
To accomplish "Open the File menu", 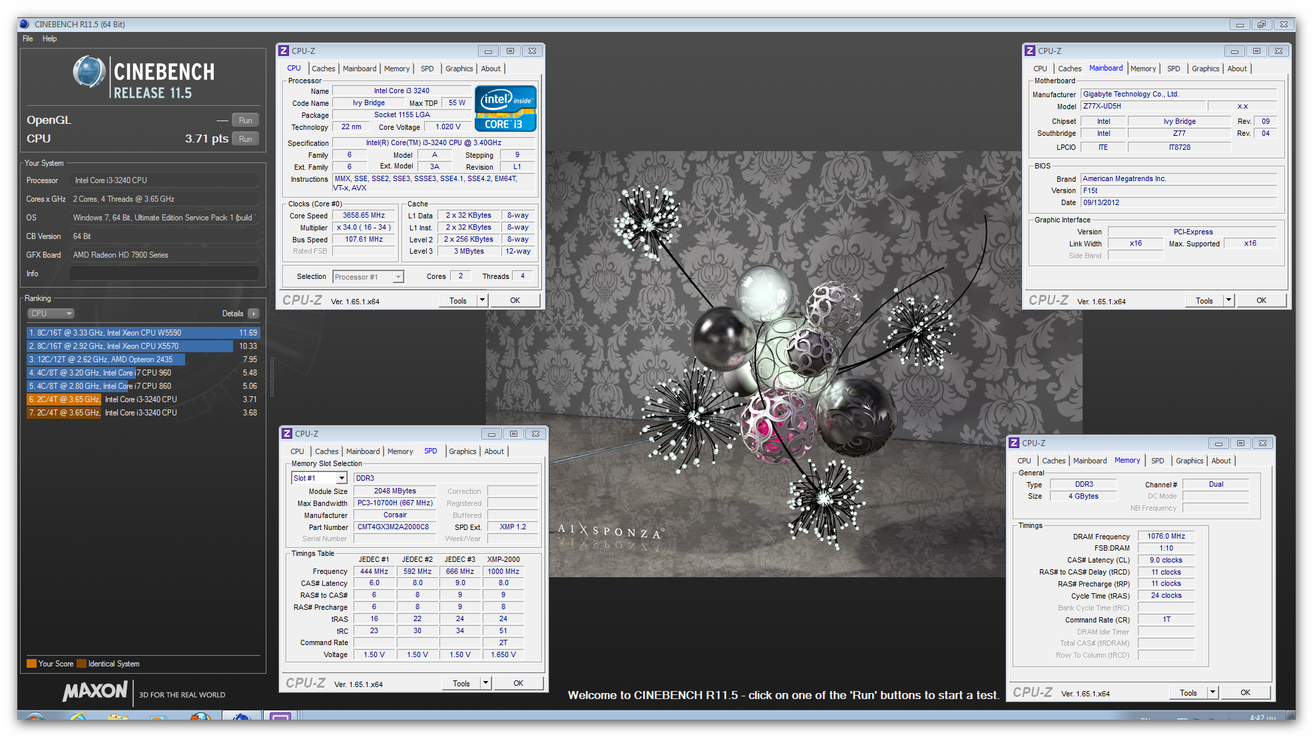I will tap(28, 39).
